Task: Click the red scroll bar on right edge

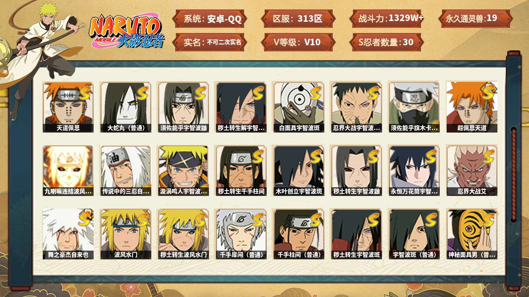Action: [513, 175]
